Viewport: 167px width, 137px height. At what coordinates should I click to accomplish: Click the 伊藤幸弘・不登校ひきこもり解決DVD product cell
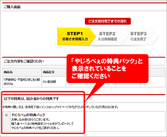[x=21, y=81]
